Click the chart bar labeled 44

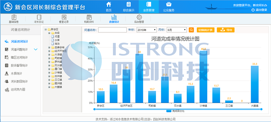tap(139, 78)
